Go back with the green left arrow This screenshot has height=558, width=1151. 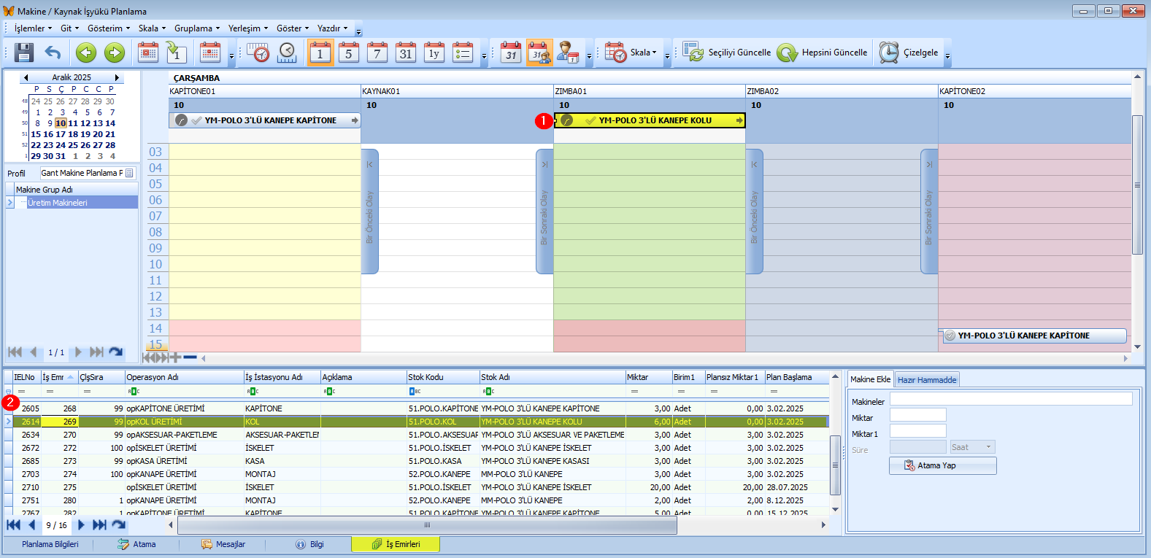pos(86,53)
